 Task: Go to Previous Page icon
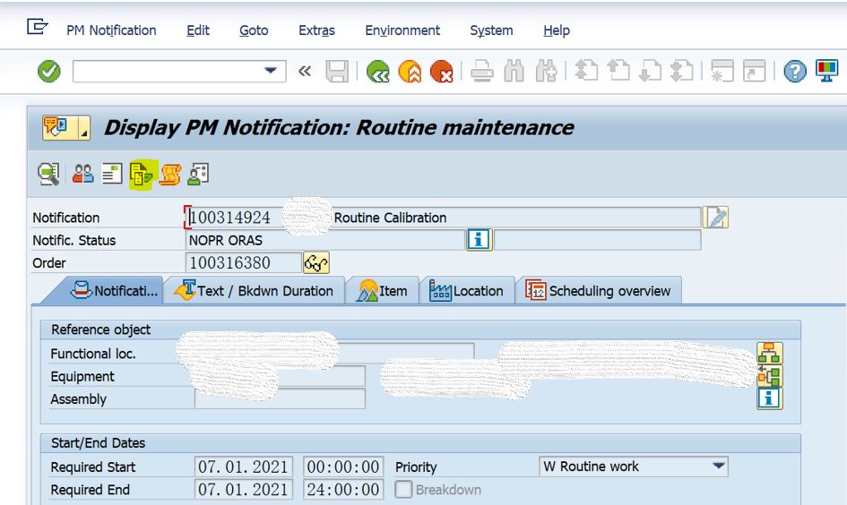[x=618, y=71]
